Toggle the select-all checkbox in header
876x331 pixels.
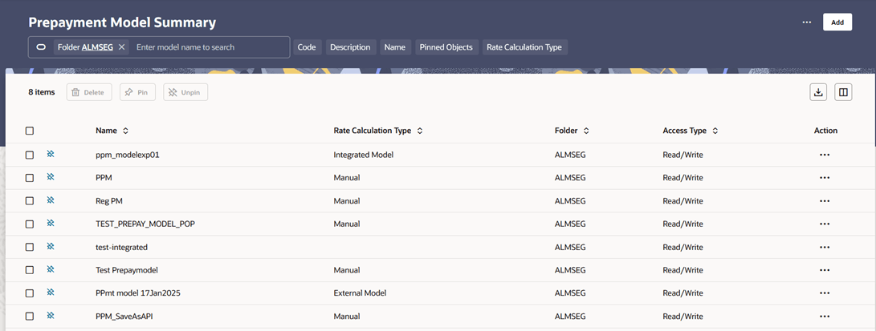point(30,131)
